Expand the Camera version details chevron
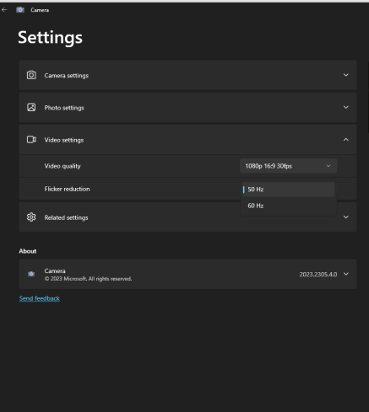The width and height of the screenshot is (369, 412). click(346, 274)
